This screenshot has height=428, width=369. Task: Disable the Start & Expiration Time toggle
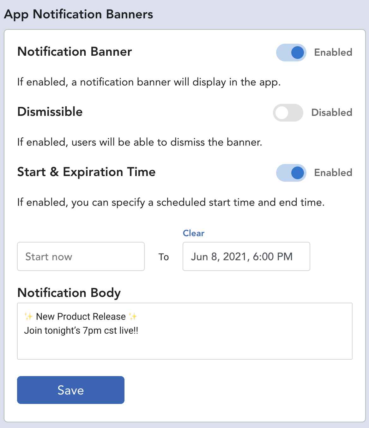291,173
